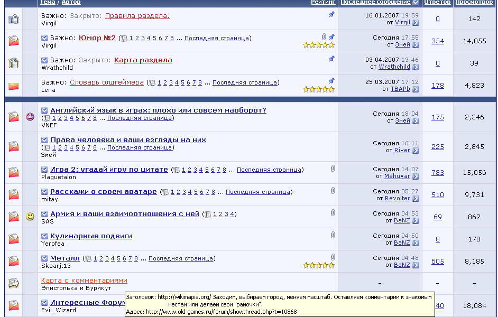498x317 pixels.
Task: Click first-unread icon before Расскажи о своем аватаре
Action: (x=44, y=192)
